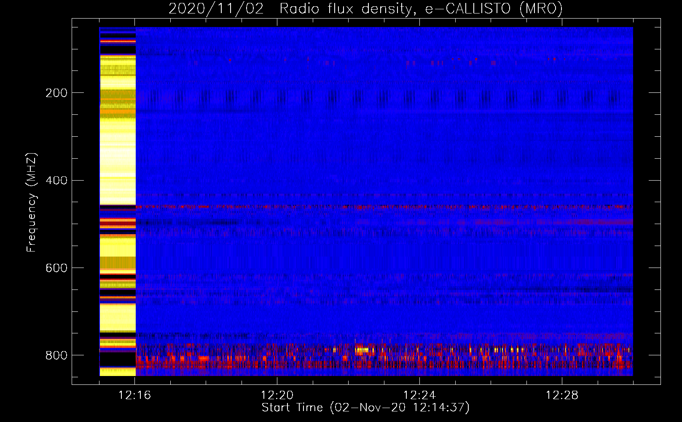Screen dimensions: 682x422
Task: Click the 12:16 time tick label
Action: [135, 395]
